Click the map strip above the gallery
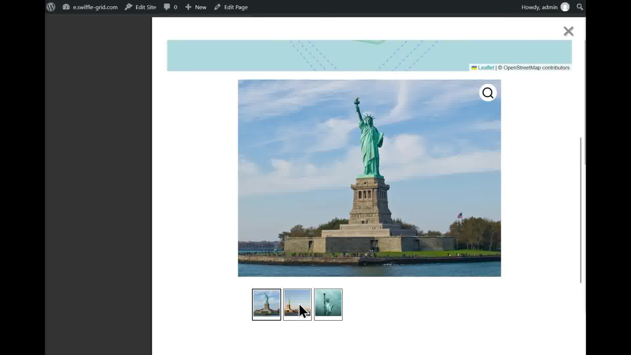 369,56
